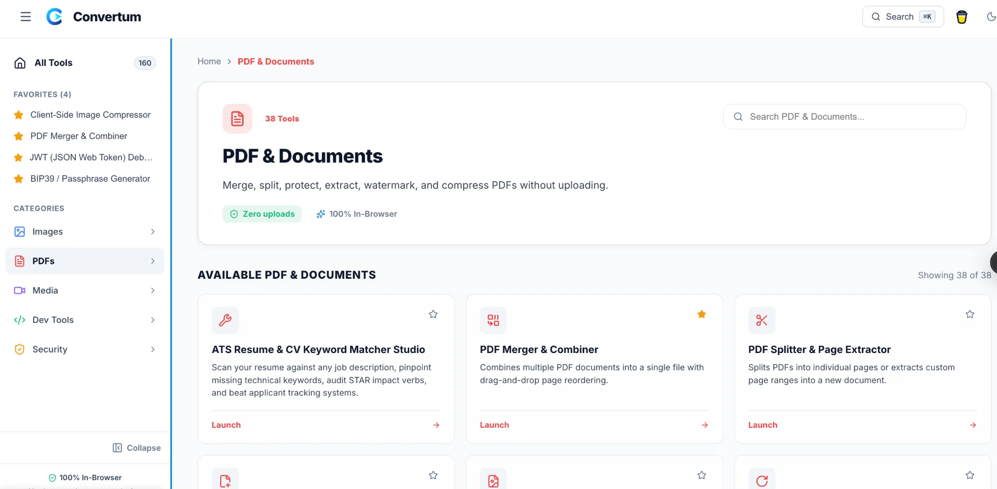The width and height of the screenshot is (997, 489).
Task: Open favorite BIP39 / Passphrase Generator
Action: (90, 179)
